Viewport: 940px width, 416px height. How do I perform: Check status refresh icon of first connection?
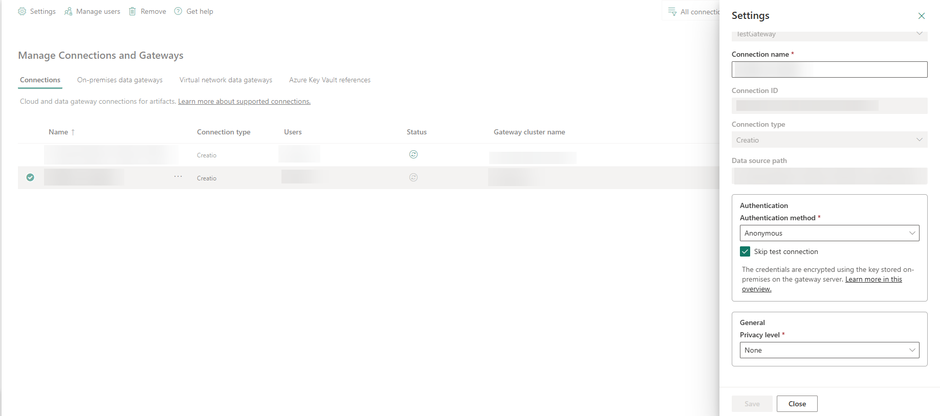[x=413, y=154]
